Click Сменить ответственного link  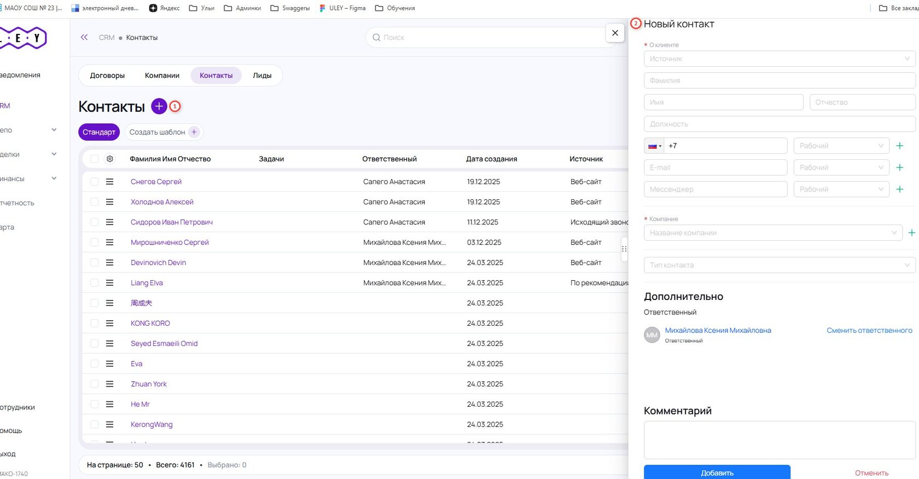(x=869, y=330)
